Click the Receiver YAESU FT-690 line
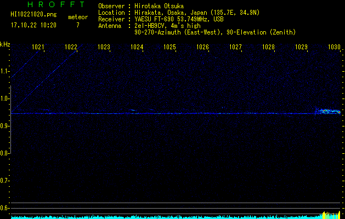 coord(161,19)
